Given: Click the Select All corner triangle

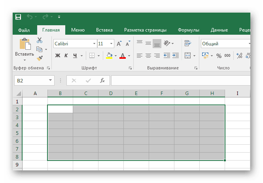Looking at the screenshot, I should (19, 93).
